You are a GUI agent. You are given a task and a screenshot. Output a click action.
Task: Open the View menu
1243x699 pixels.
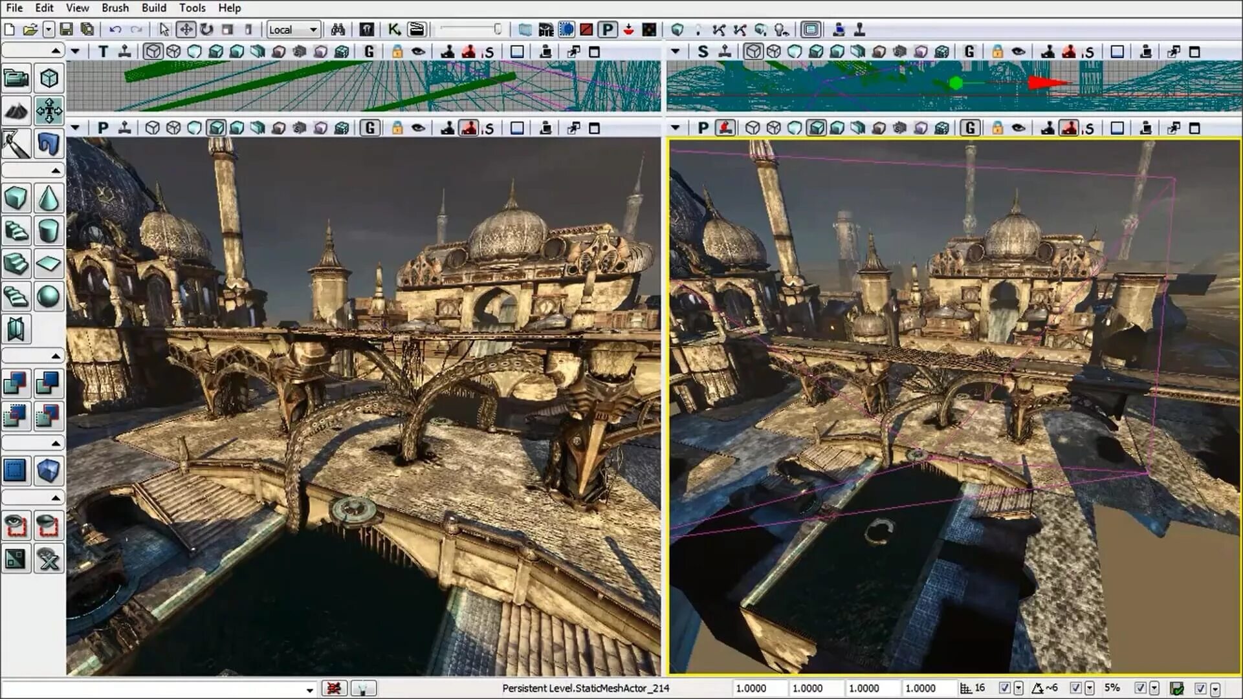coord(78,8)
